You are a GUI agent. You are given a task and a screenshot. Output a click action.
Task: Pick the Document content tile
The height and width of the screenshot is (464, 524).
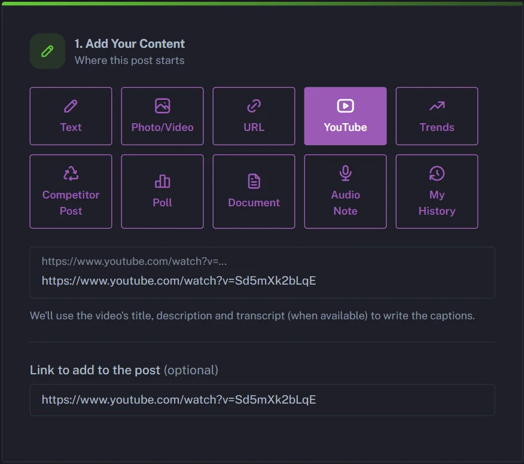tap(254, 191)
